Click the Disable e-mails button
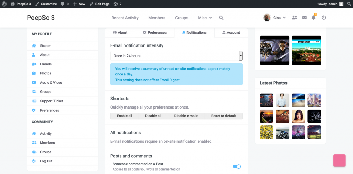This screenshot has width=353, height=174. pos(186,116)
